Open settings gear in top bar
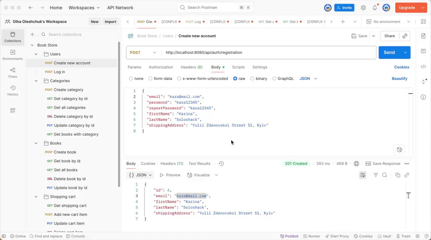The image size is (431, 240). point(363,8)
